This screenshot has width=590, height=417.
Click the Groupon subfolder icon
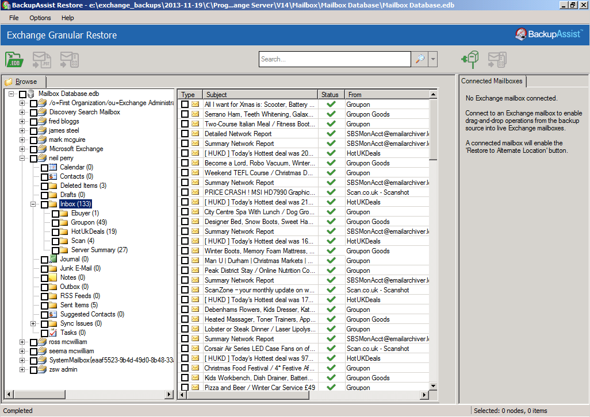64,222
